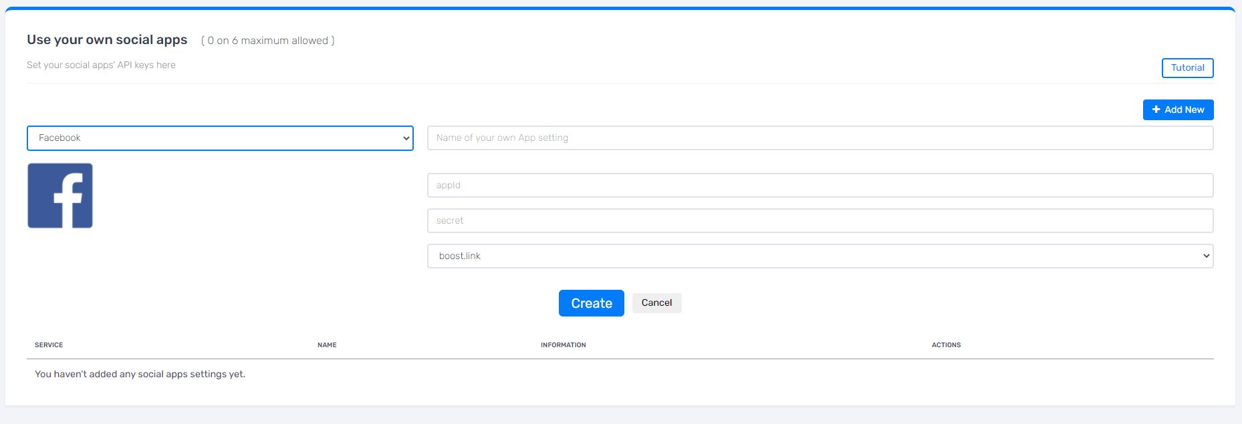Screen dimensions: 1242x424
Task: Open the Facebook service dropdown
Action: (219, 138)
